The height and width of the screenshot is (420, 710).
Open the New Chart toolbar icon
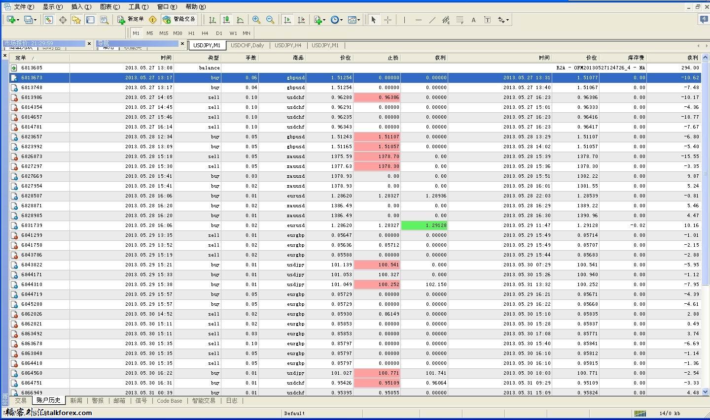pos(10,20)
